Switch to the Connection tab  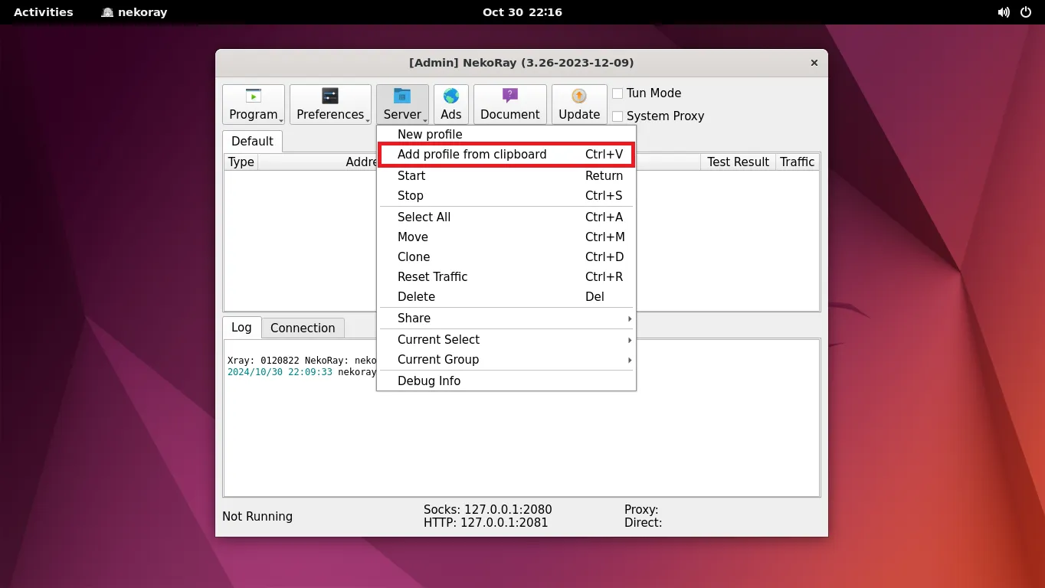303,328
